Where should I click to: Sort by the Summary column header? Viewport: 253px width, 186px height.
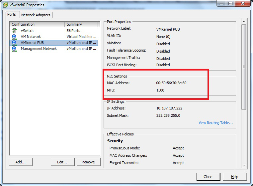point(81,24)
